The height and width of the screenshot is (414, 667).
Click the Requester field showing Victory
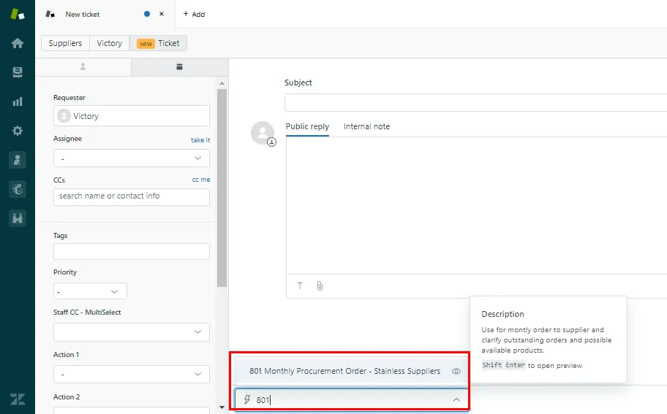tap(132, 116)
